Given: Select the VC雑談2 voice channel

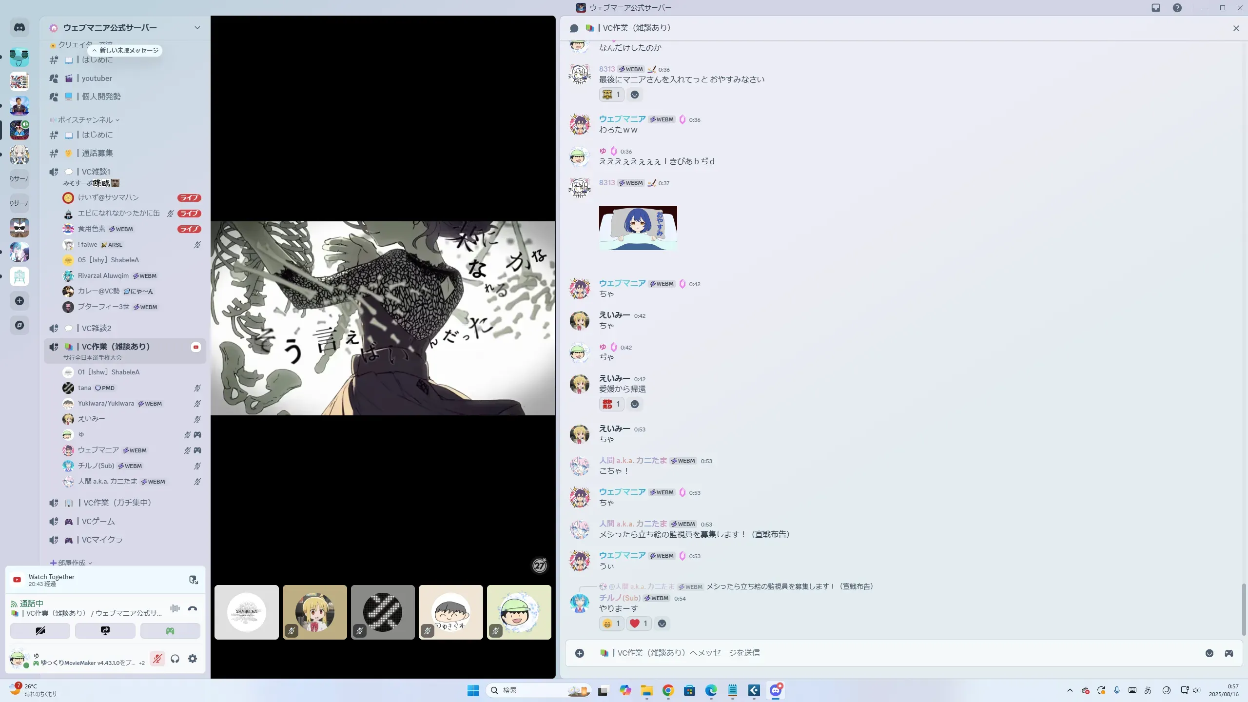Looking at the screenshot, I should (x=97, y=328).
